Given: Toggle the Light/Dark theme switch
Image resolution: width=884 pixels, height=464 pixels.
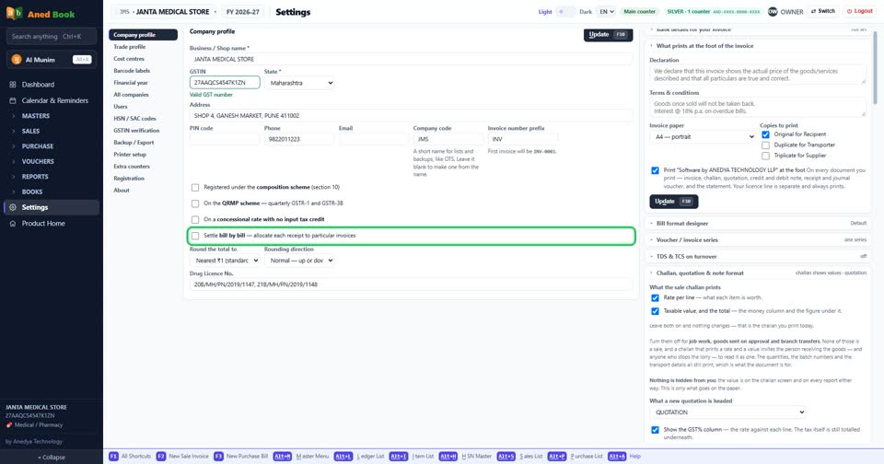Looking at the screenshot, I should pyautogui.click(x=565, y=11).
